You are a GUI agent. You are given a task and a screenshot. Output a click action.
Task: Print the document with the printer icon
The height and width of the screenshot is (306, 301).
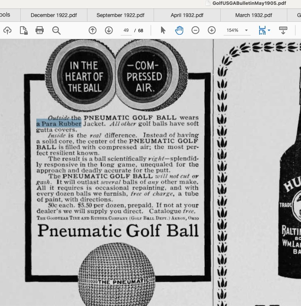40,30
